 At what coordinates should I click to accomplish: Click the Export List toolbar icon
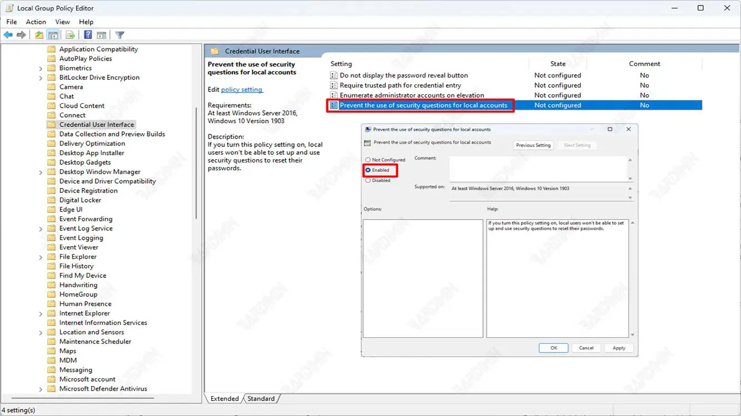coord(71,35)
